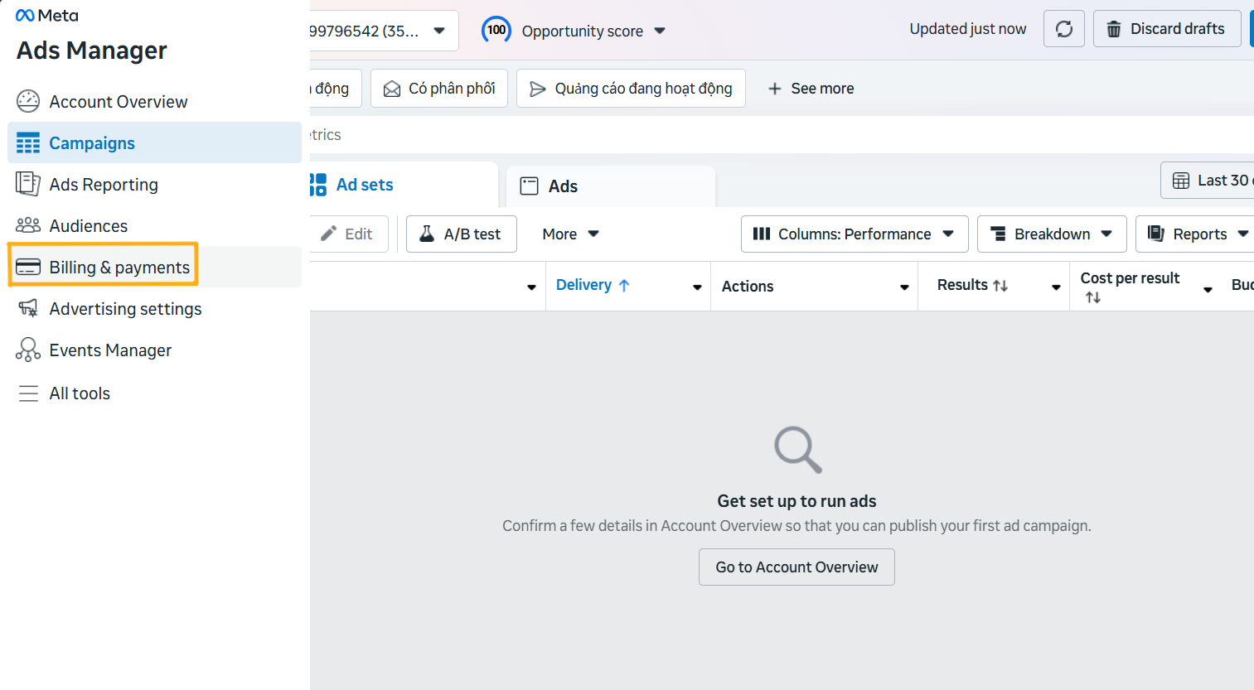Sort by the Delivery column header
This screenshot has width=1254, height=690.
pyautogui.click(x=584, y=285)
